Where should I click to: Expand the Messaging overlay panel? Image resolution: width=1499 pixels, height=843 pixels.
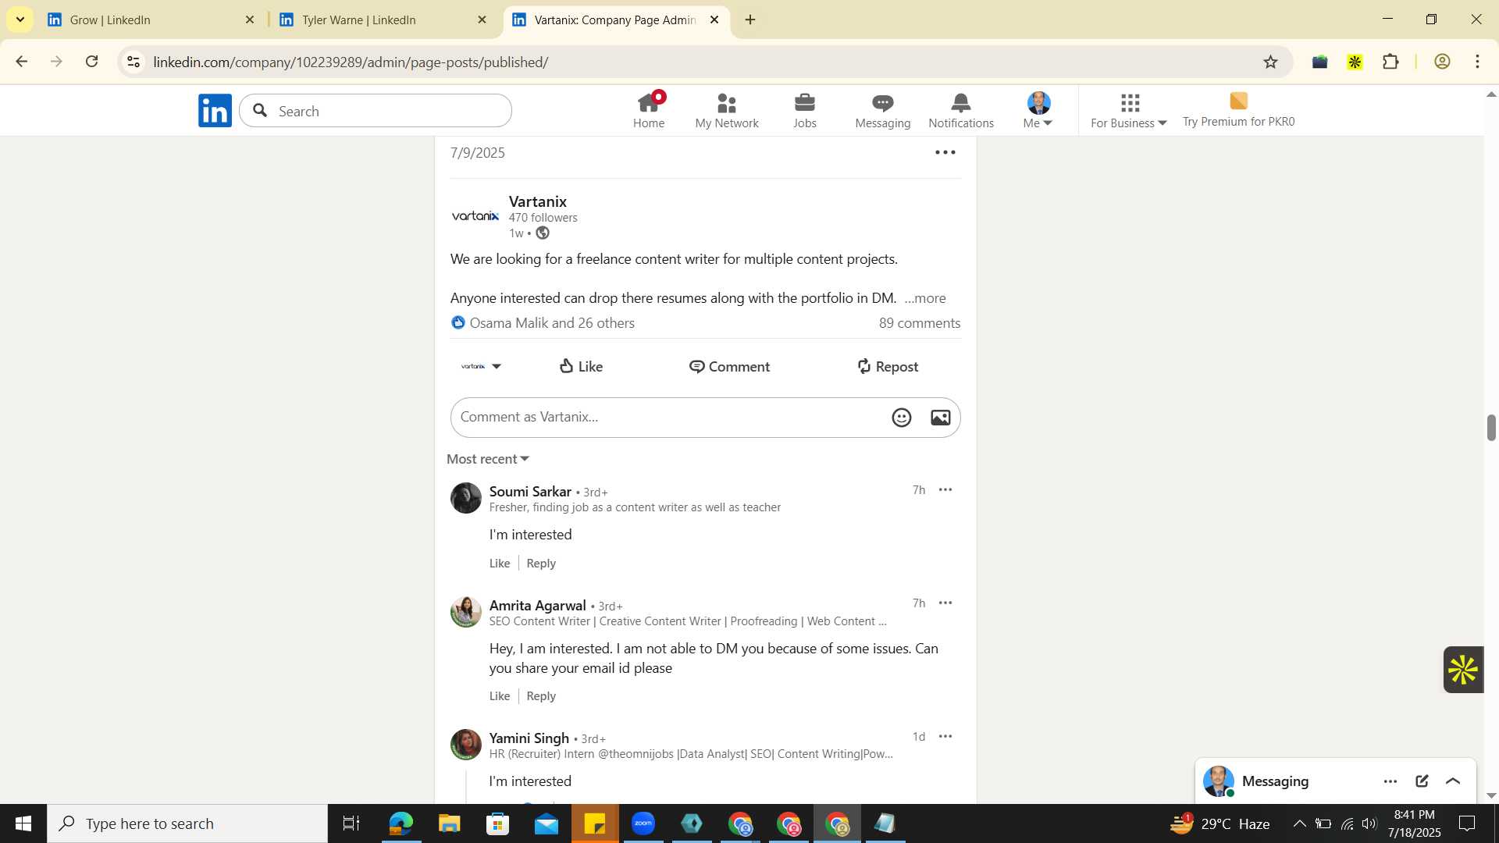(x=1453, y=781)
